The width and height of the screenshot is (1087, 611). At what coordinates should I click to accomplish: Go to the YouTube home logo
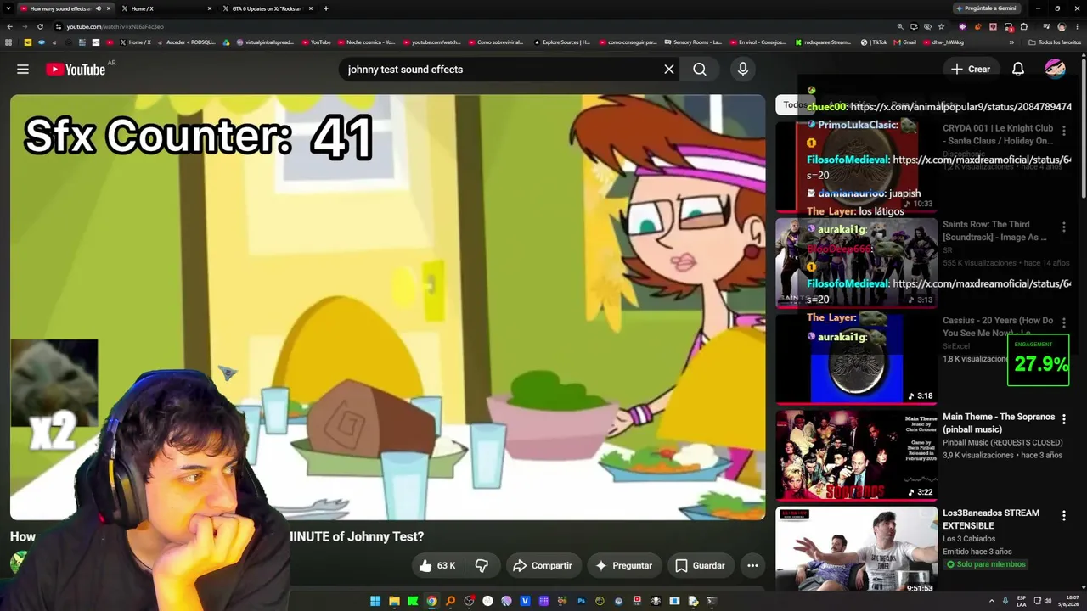[76, 70]
